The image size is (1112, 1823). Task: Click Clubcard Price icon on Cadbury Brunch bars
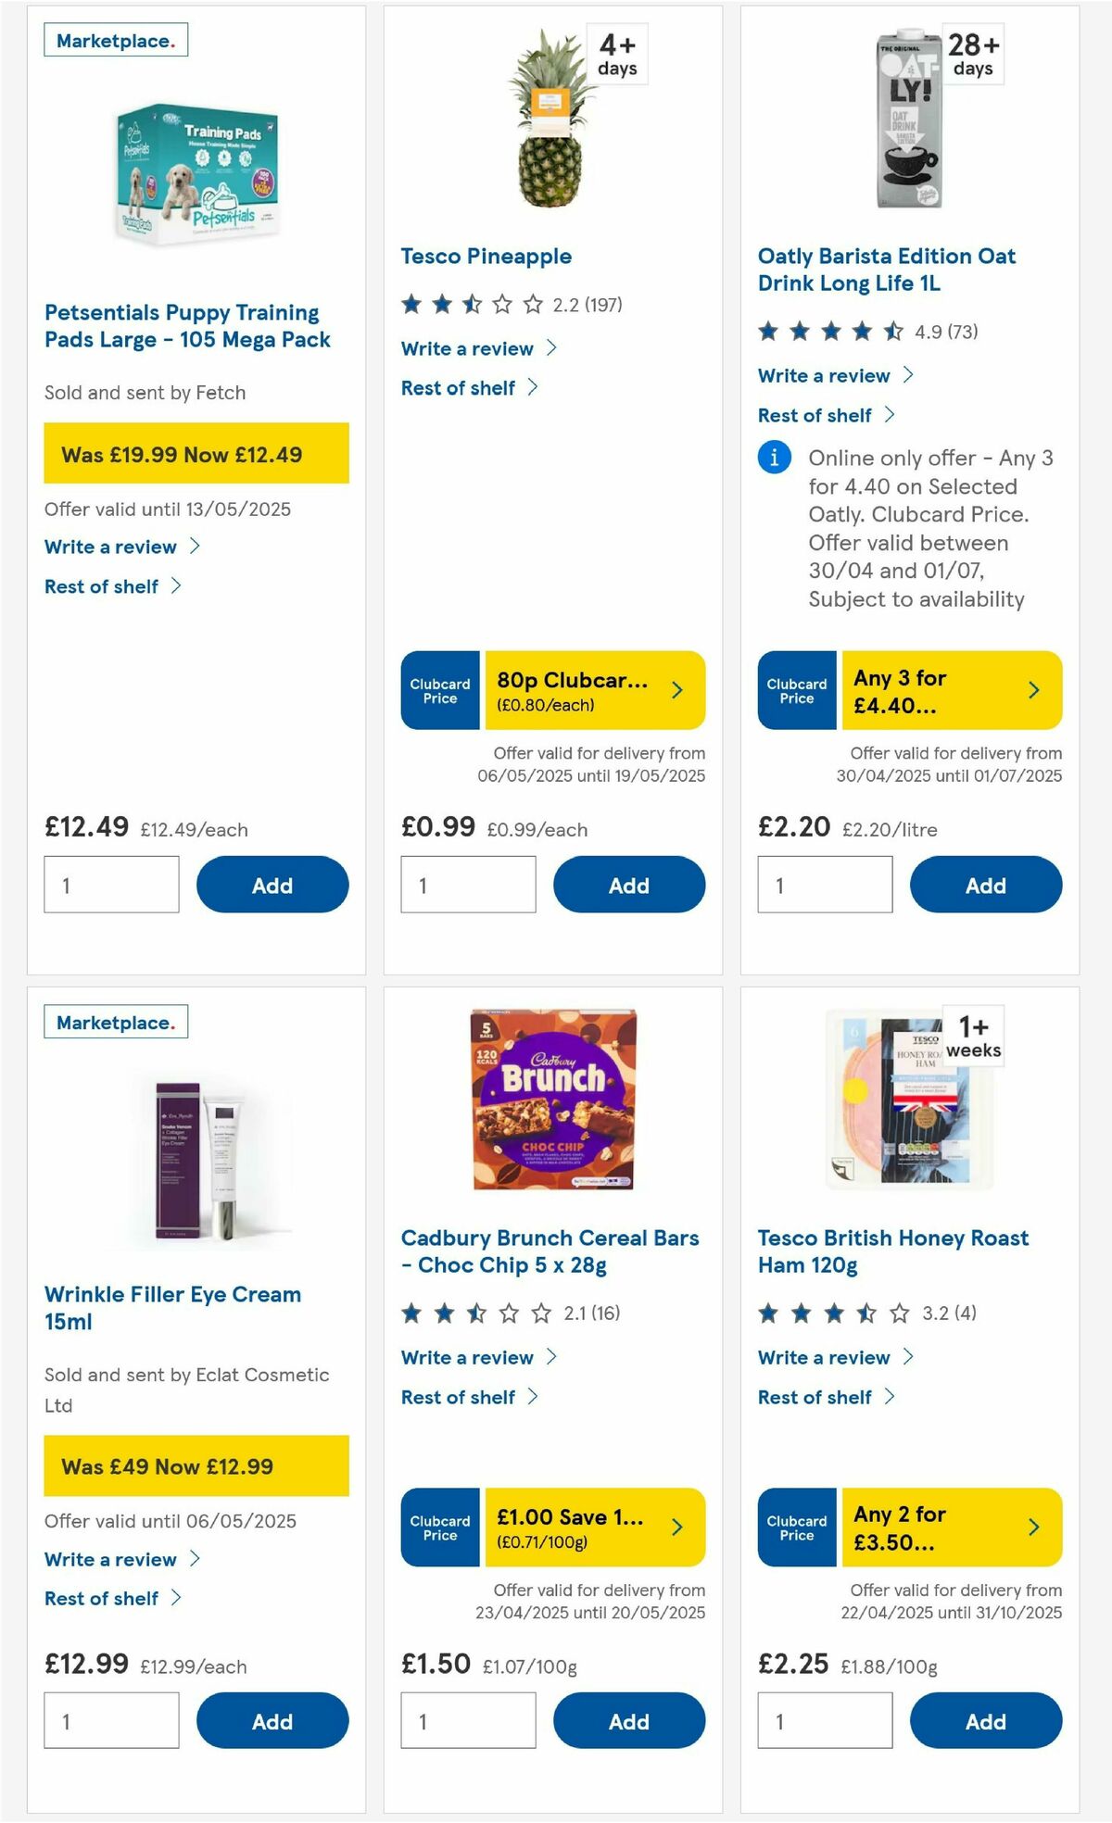[439, 1527]
